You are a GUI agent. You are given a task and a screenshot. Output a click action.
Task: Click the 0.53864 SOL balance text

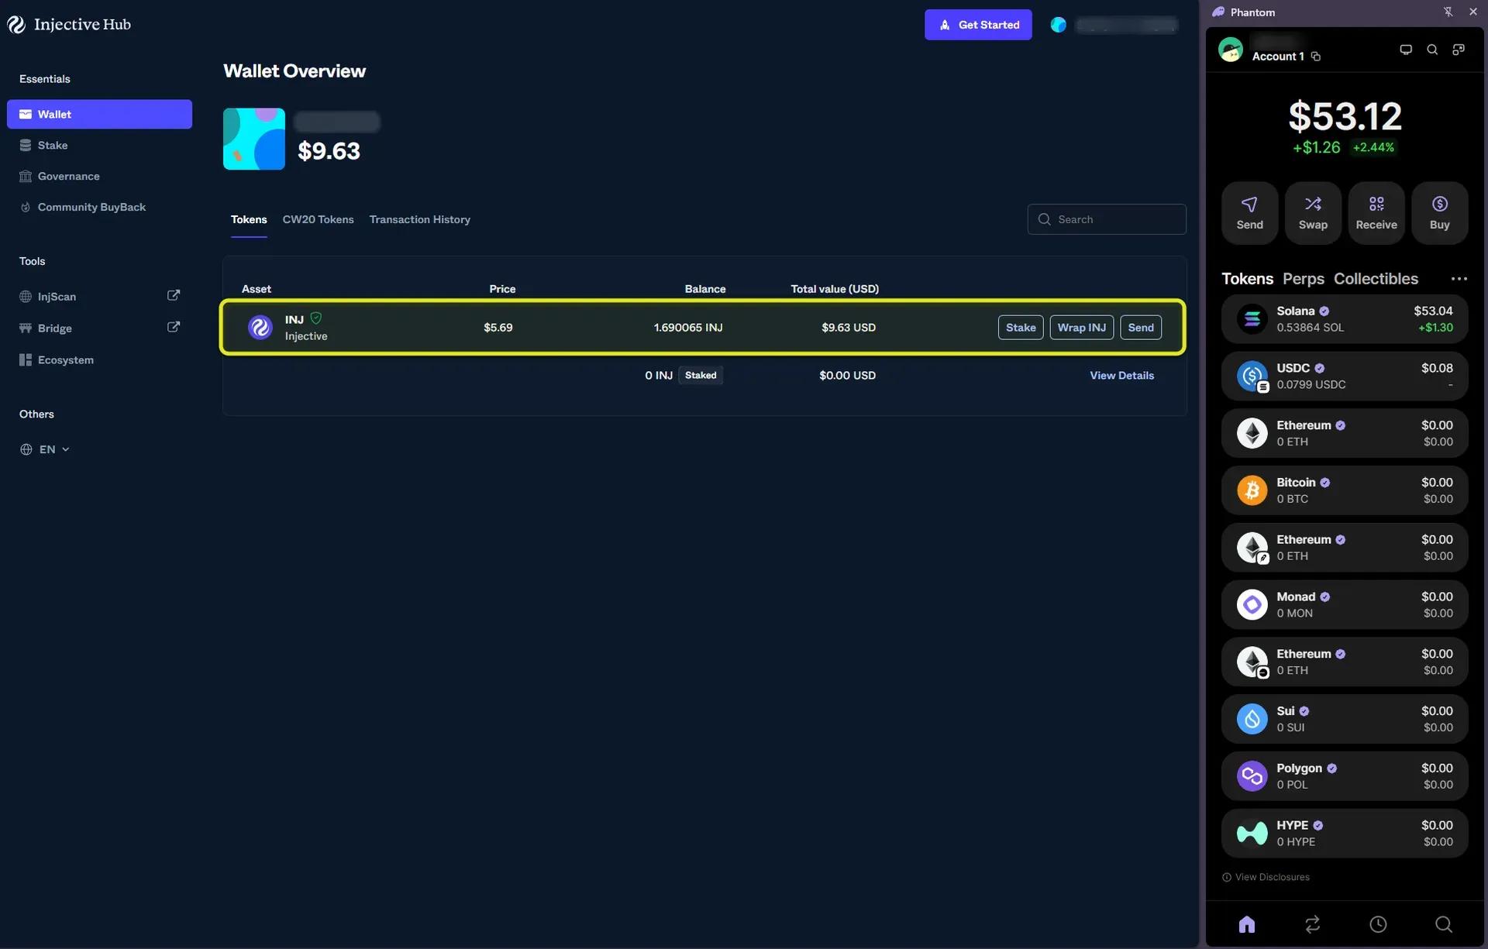pyautogui.click(x=1311, y=328)
